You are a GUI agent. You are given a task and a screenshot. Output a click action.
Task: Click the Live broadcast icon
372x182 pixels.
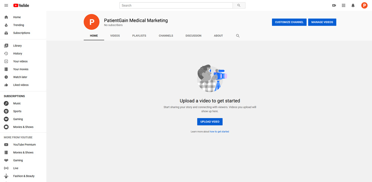(6, 168)
